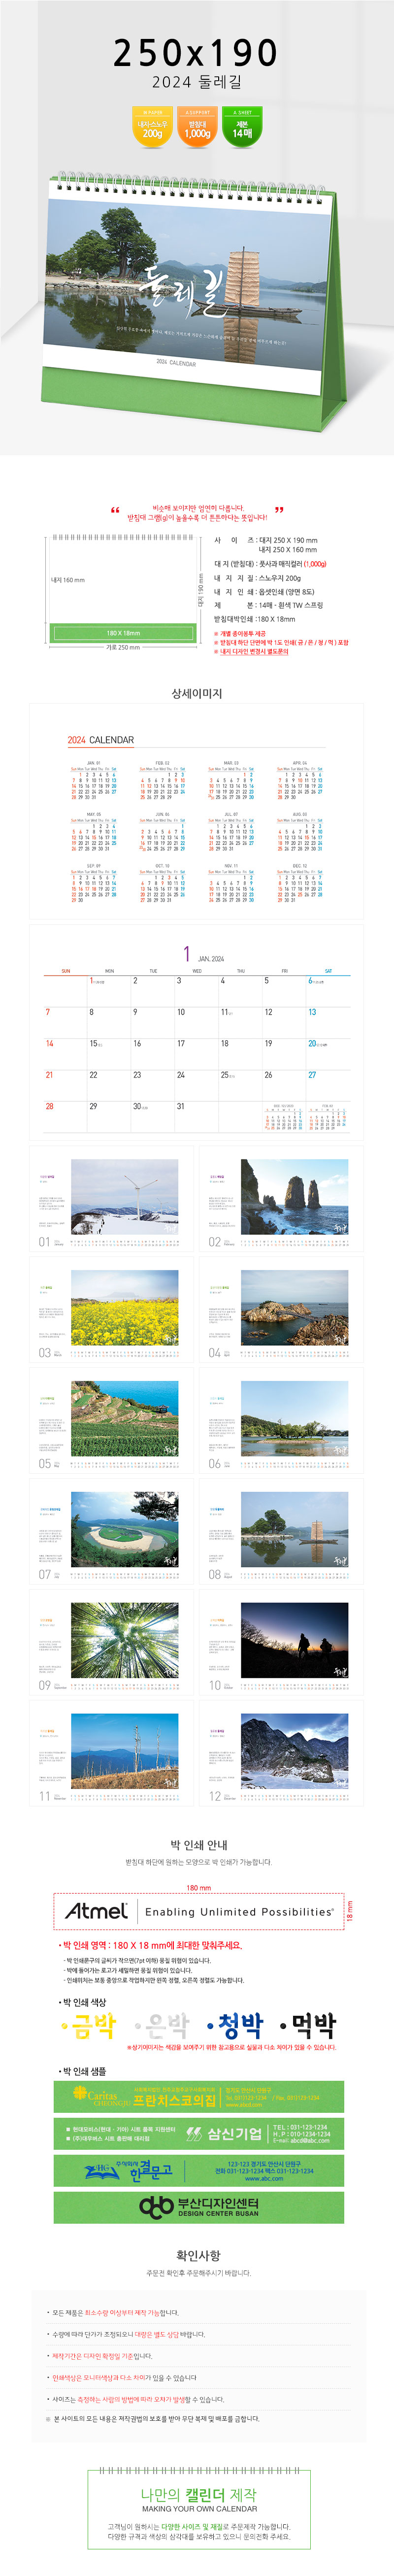This screenshot has height=2576, width=394.
Task: Open the month 05 green terraced field page
Action: tap(112, 1420)
